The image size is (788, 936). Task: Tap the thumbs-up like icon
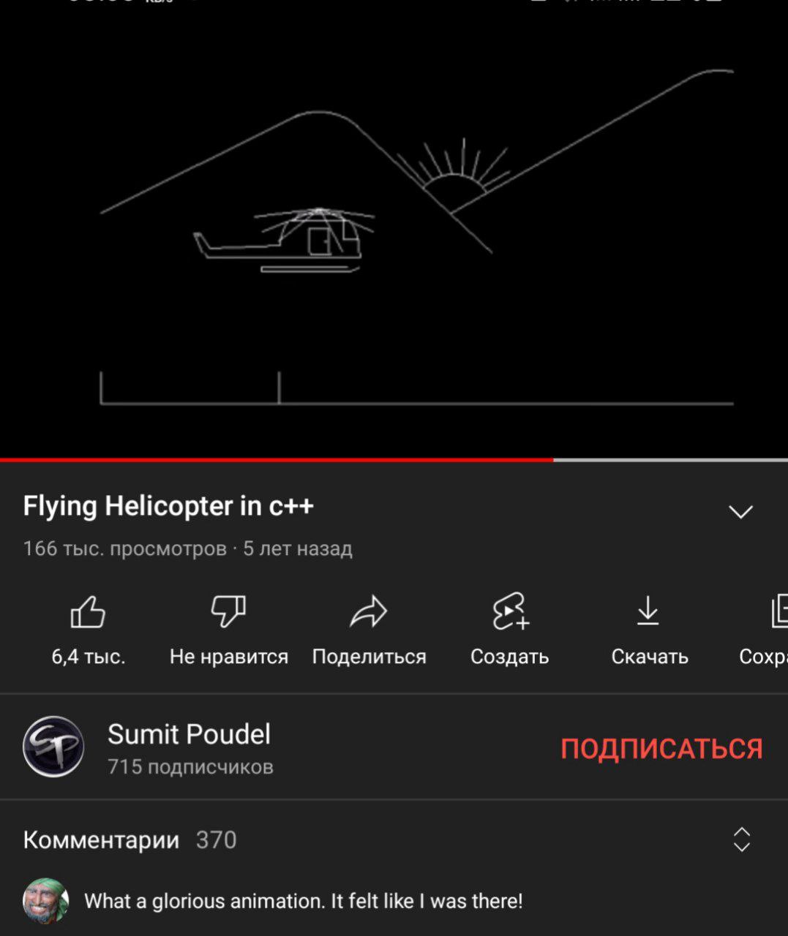pos(88,612)
